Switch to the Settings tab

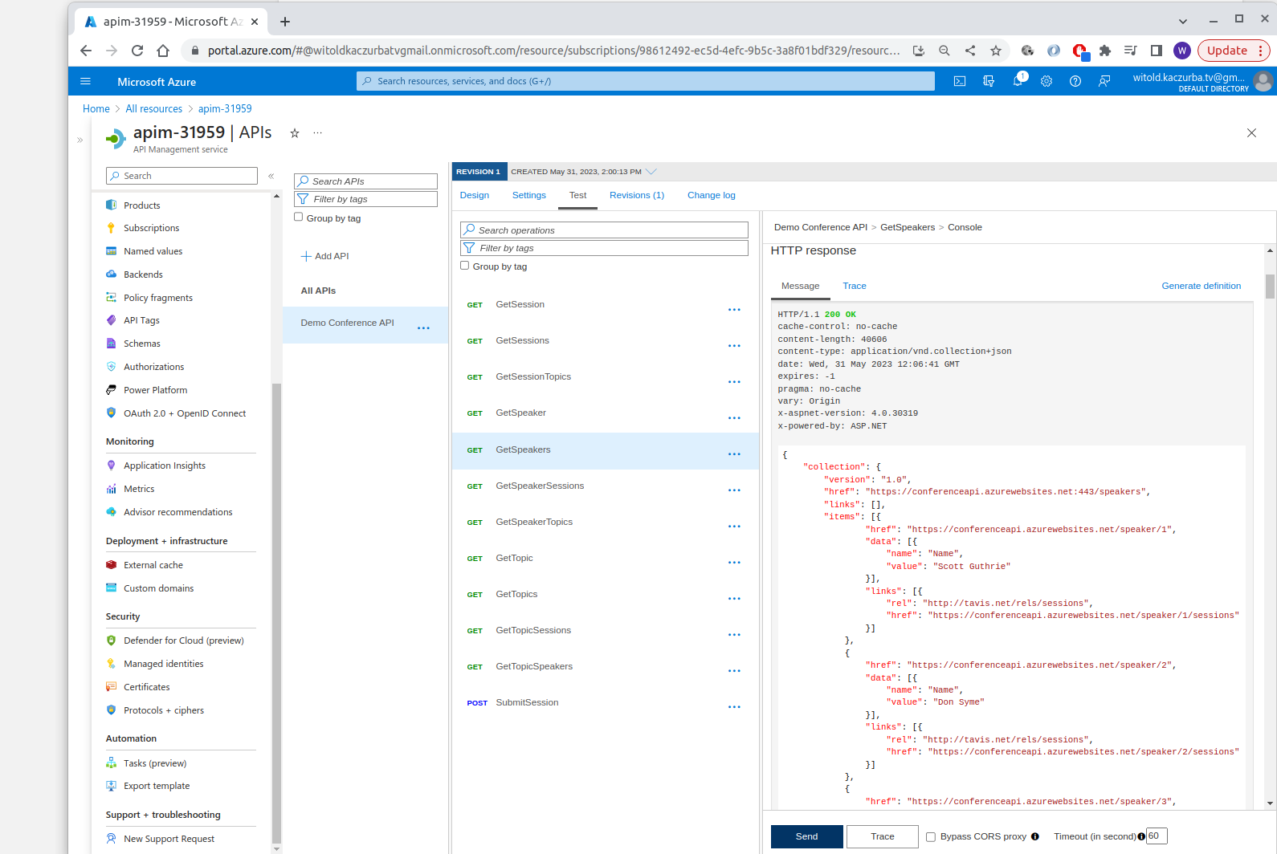(529, 195)
